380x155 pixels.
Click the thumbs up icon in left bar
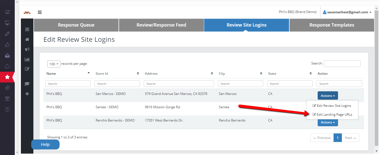[x=7, y=45]
